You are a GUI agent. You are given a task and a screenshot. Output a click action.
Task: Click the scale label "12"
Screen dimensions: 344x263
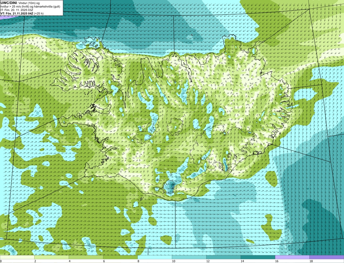[208, 261]
